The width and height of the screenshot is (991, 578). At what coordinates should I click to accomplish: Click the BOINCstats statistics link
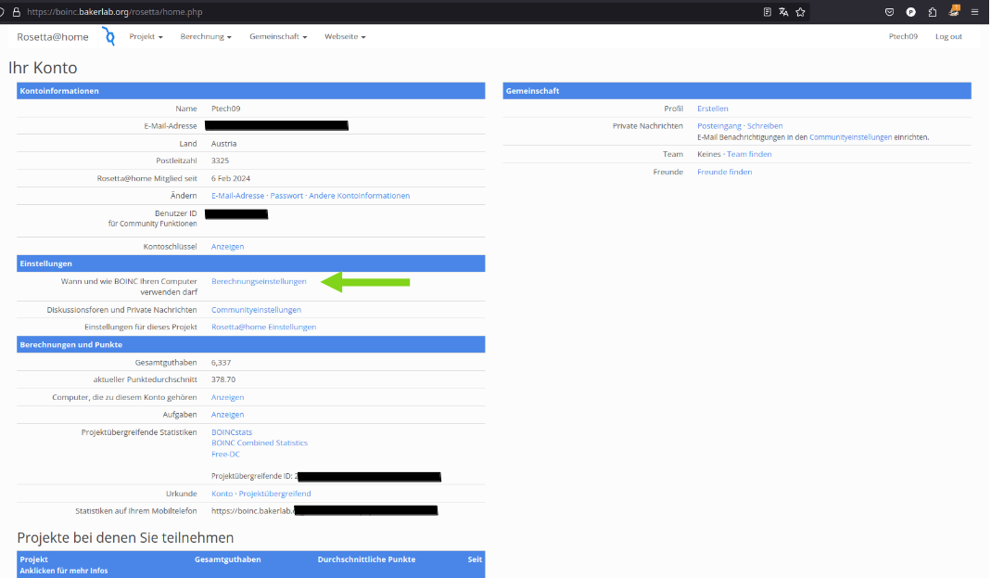(232, 432)
